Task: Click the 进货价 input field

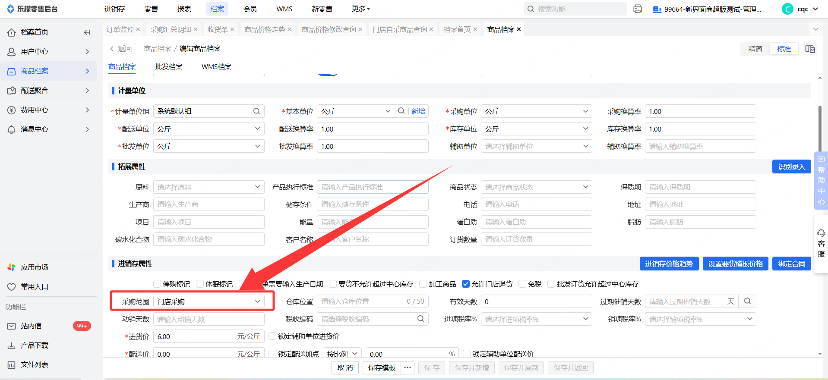Action: coord(194,336)
